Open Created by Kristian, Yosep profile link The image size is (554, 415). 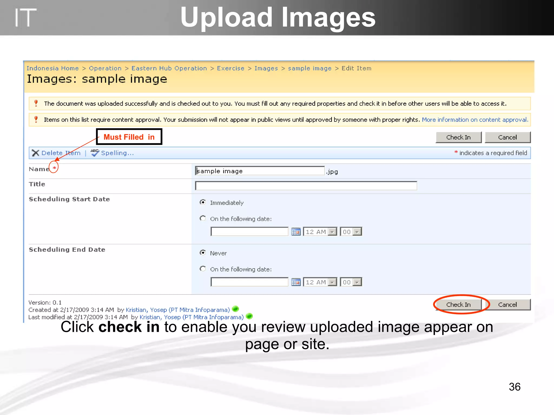point(178,310)
